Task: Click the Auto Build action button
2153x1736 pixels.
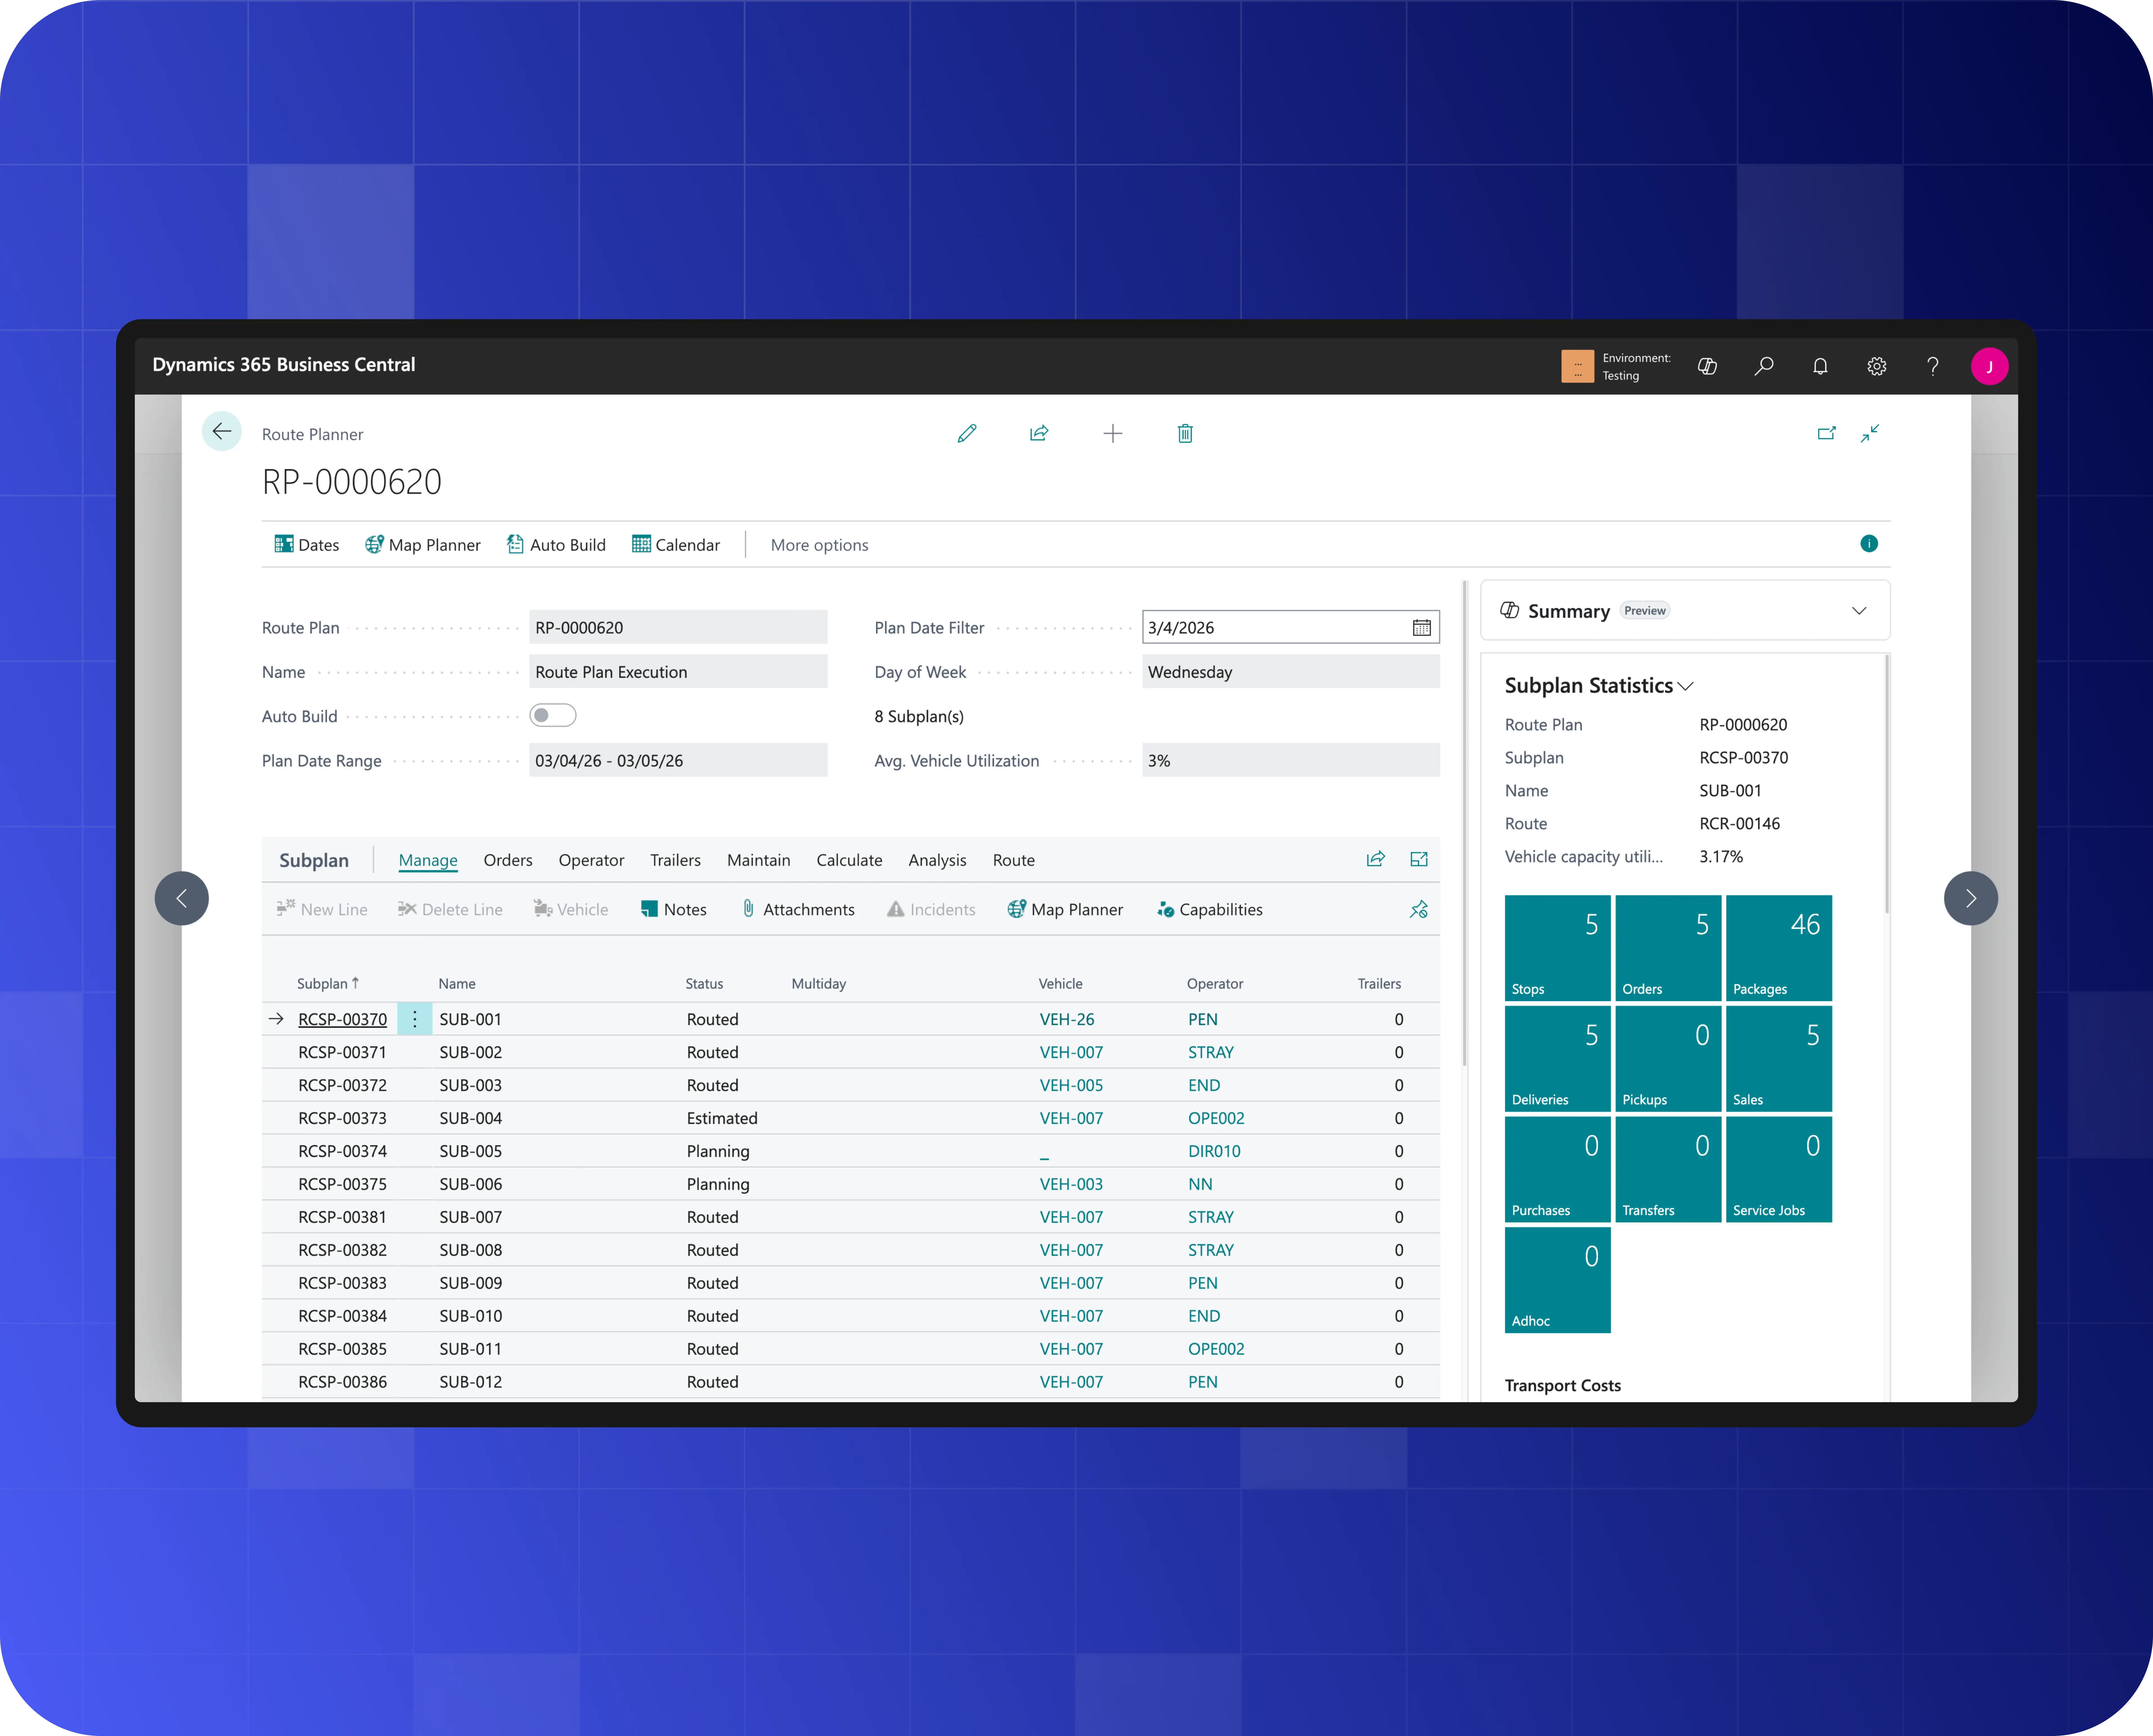Action: [556, 545]
